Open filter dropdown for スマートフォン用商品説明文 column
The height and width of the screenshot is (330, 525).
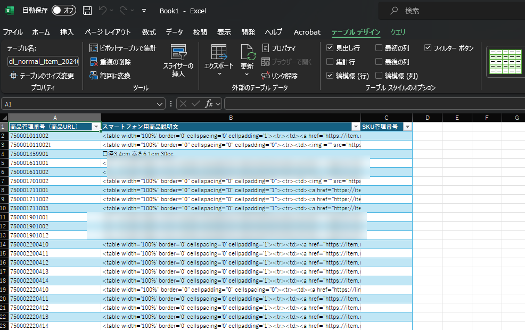point(356,127)
